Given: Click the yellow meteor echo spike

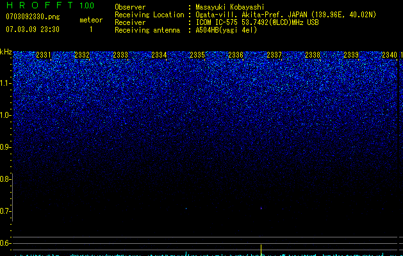Looking at the screenshot, I should coord(261,250).
